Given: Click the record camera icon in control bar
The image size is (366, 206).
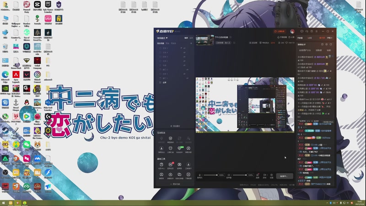Looking at the screenshot, I should point(264,175).
